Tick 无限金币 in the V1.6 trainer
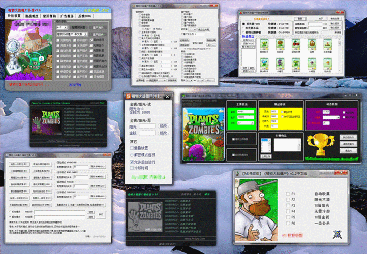Image resolution: width=367 pixels, height=254 pixels. [x=91, y=45]
